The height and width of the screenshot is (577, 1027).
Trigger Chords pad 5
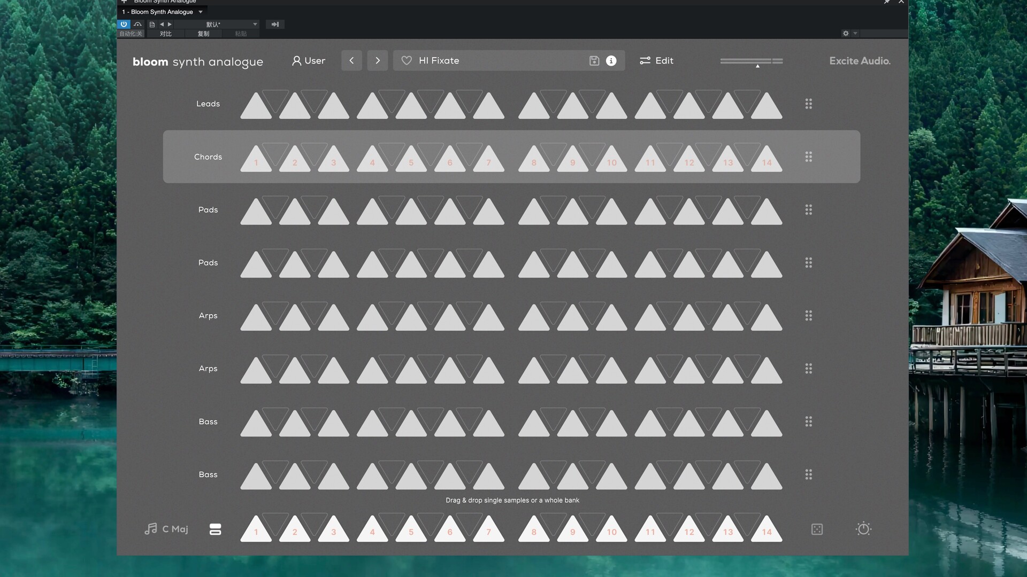[x=411, y=160]
